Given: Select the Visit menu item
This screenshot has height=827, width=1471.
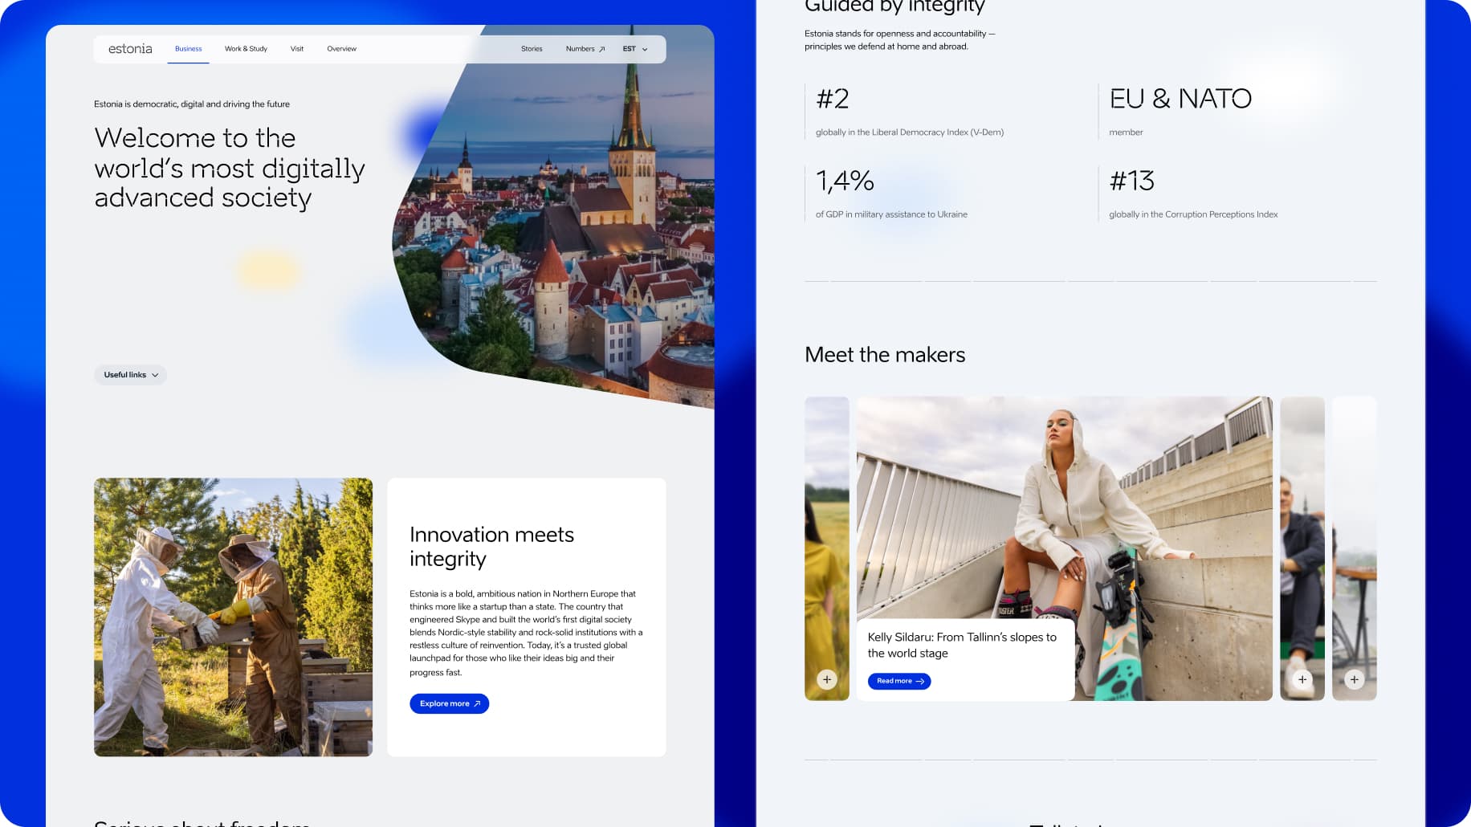Looking at the screenshot, I should coord(297,49).
